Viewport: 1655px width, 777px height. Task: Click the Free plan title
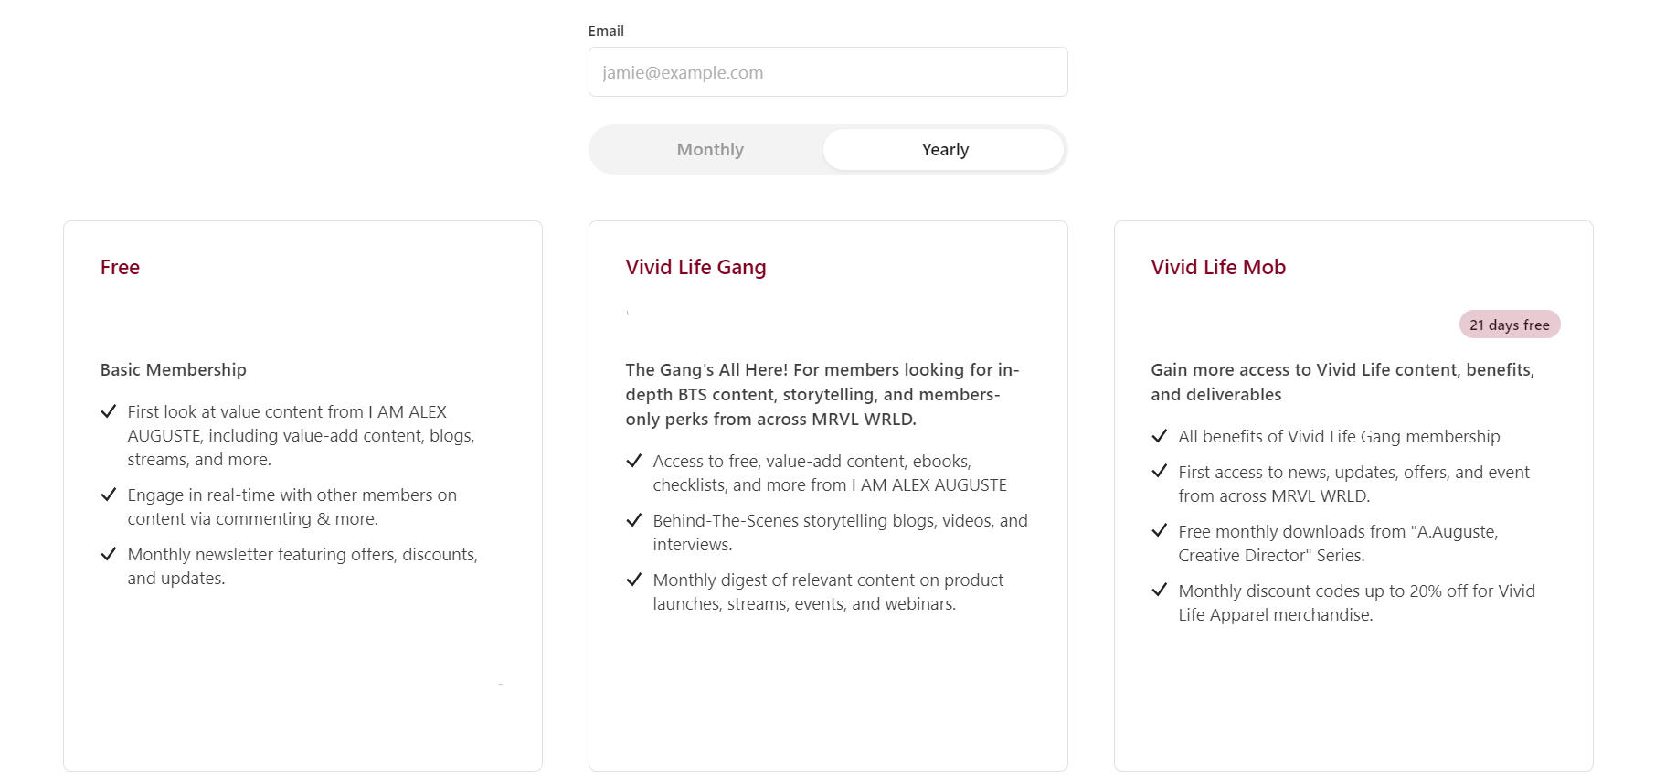(x=120, y=267)
